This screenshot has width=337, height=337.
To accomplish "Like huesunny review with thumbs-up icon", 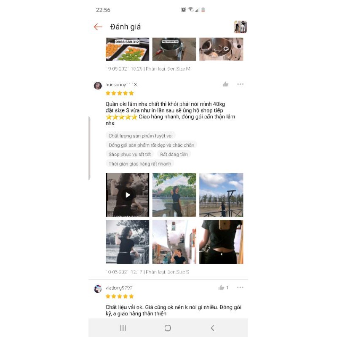I will [225, 84].
